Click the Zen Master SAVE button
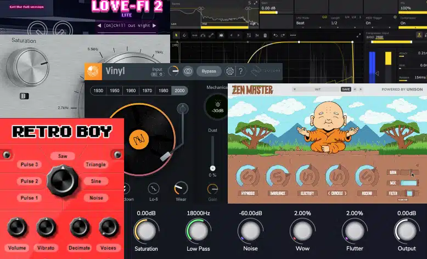The image size is (427, 259). [346, 89]
